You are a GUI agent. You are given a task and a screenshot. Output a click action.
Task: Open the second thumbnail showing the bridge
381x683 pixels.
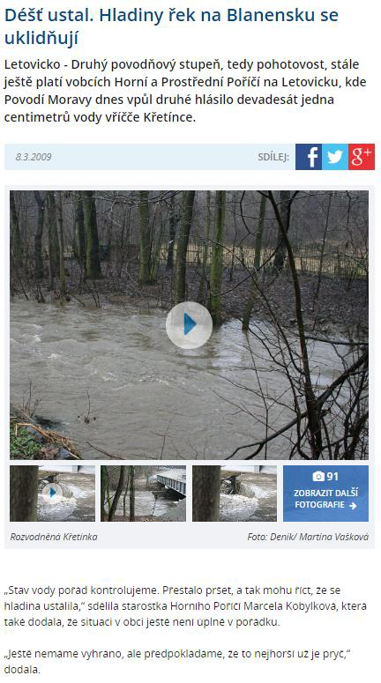[144, 494]
